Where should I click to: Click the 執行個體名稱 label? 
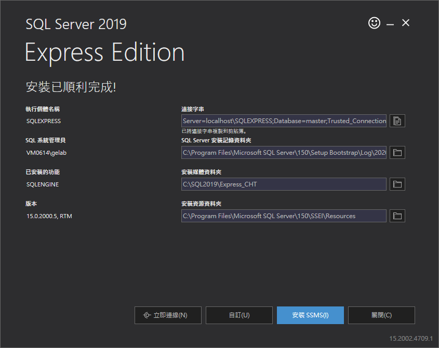click(x=43, y=109)
